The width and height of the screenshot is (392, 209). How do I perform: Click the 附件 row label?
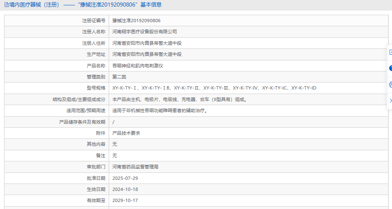coord(101,133)
